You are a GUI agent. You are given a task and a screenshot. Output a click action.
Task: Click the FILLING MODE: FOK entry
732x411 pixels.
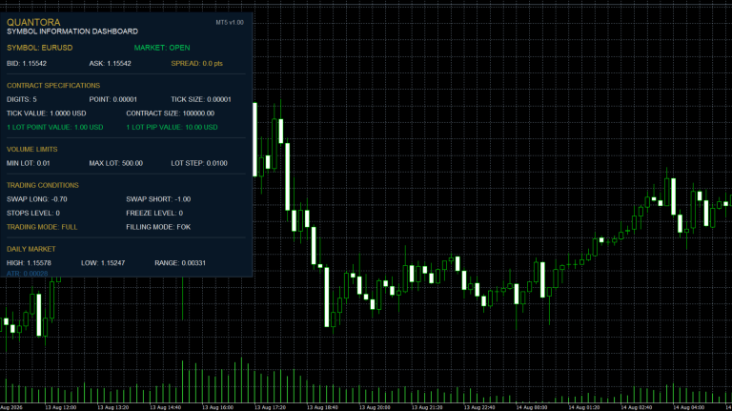(x=158, y=227)
